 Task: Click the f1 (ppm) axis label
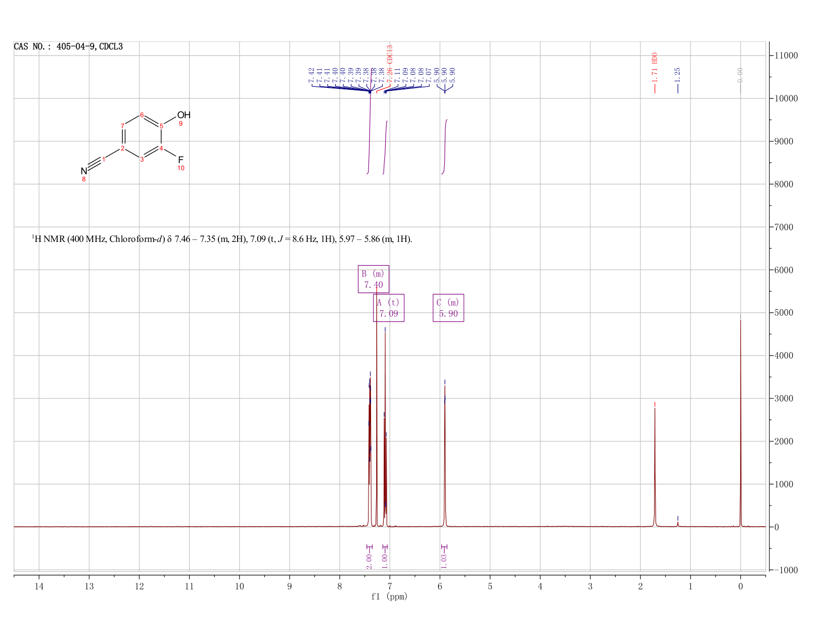[x=389, y=597]
